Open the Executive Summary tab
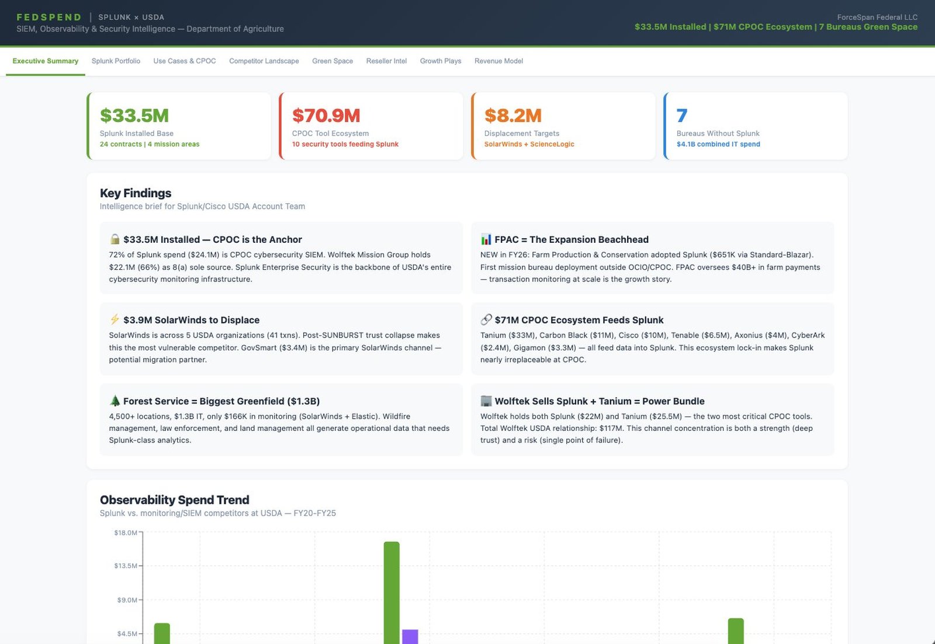Screen dimensions: 935x644 (x=46, y=61)
